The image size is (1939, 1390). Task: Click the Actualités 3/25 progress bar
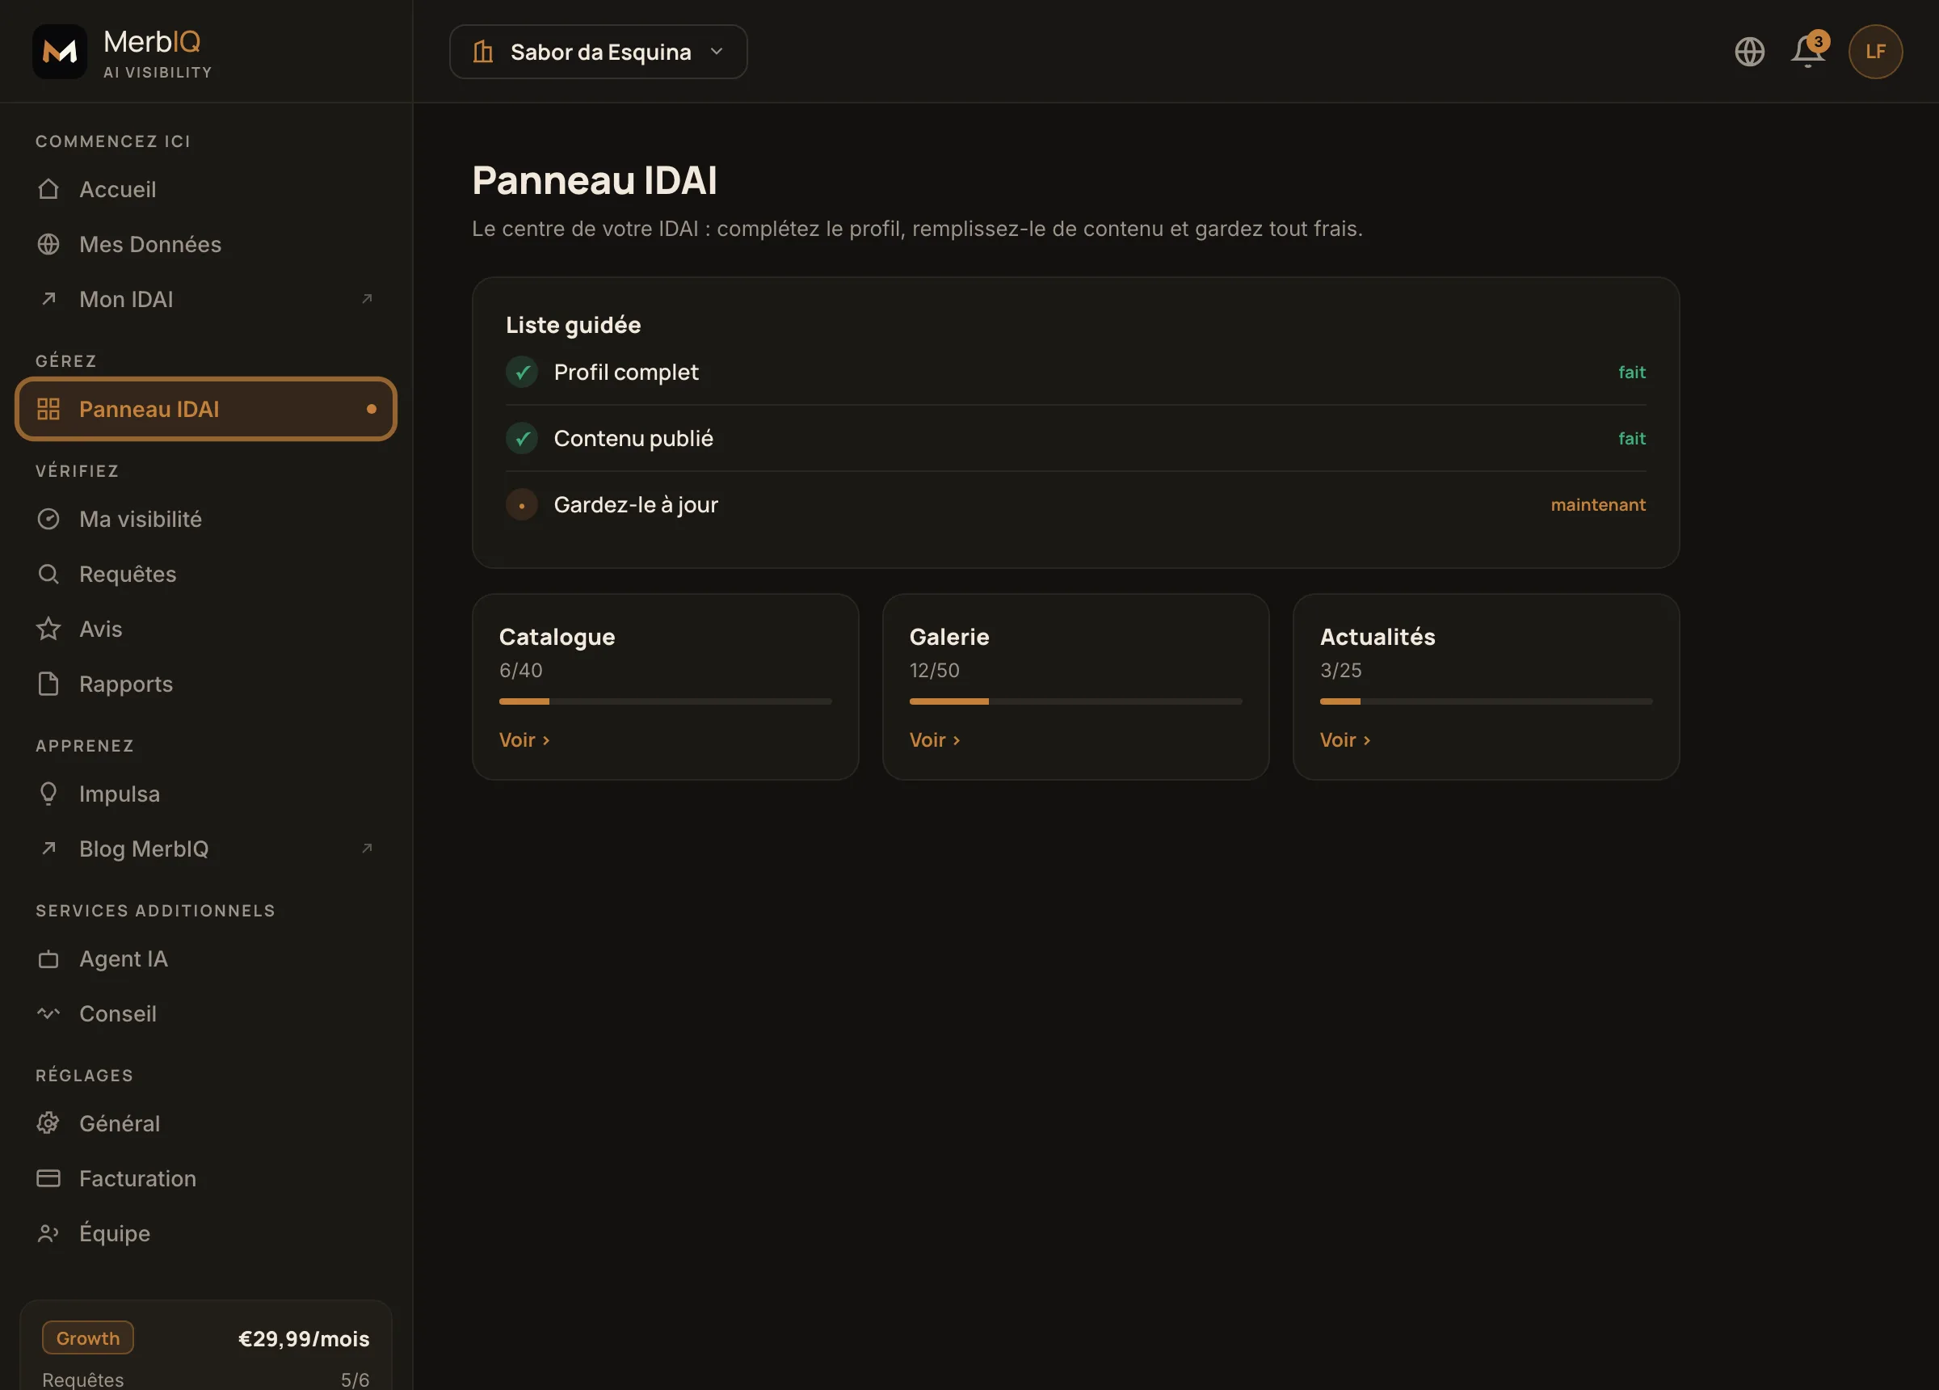point(1486,701)
